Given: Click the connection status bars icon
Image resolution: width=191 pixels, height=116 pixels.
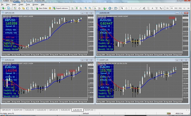Looking at the screenshot, I should click(x=169, y=113).
